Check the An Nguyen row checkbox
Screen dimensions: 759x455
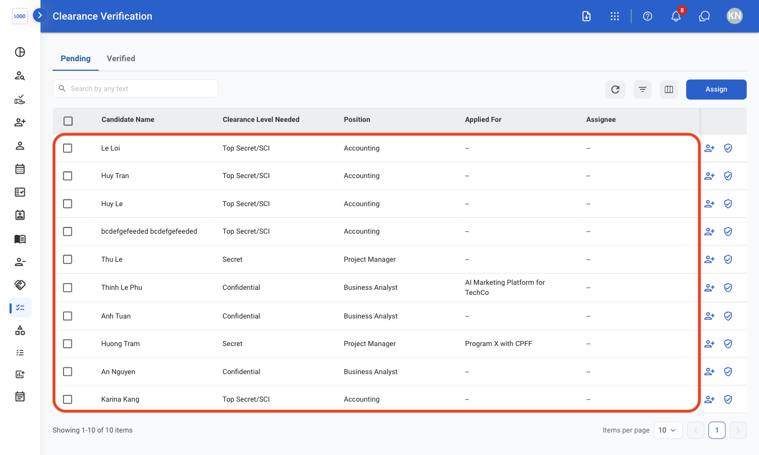tap(67, 372)
